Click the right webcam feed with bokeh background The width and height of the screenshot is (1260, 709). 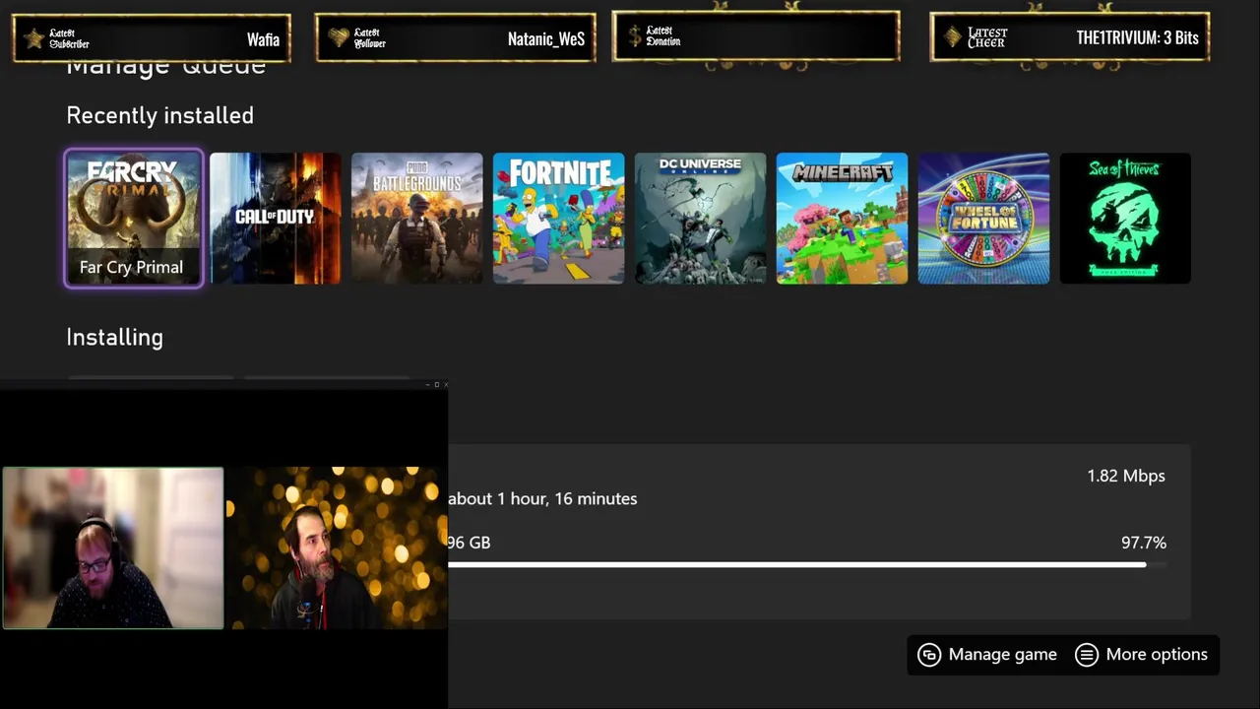point(336,548)
